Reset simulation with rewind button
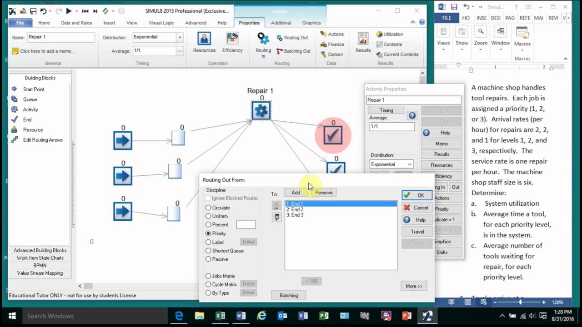 (x=85, y=11)
